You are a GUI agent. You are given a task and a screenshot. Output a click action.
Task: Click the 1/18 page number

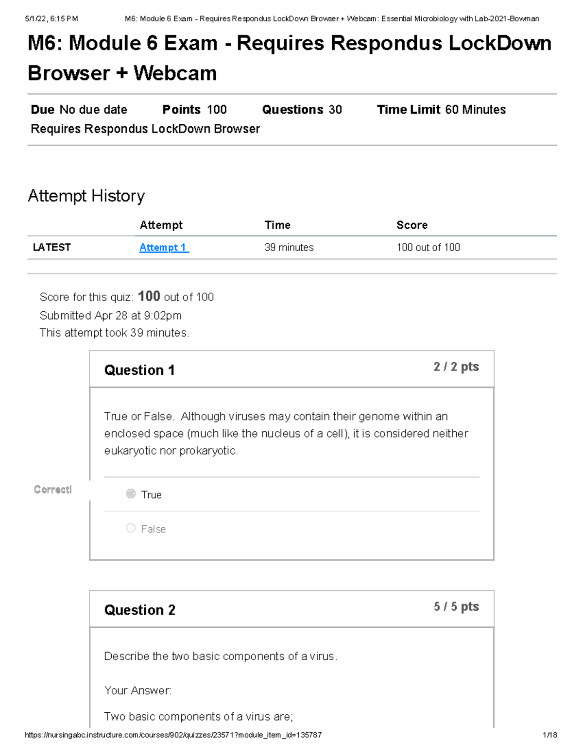tap(550, 735)
